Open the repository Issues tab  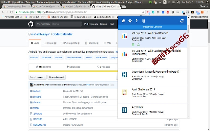[50, 43]
